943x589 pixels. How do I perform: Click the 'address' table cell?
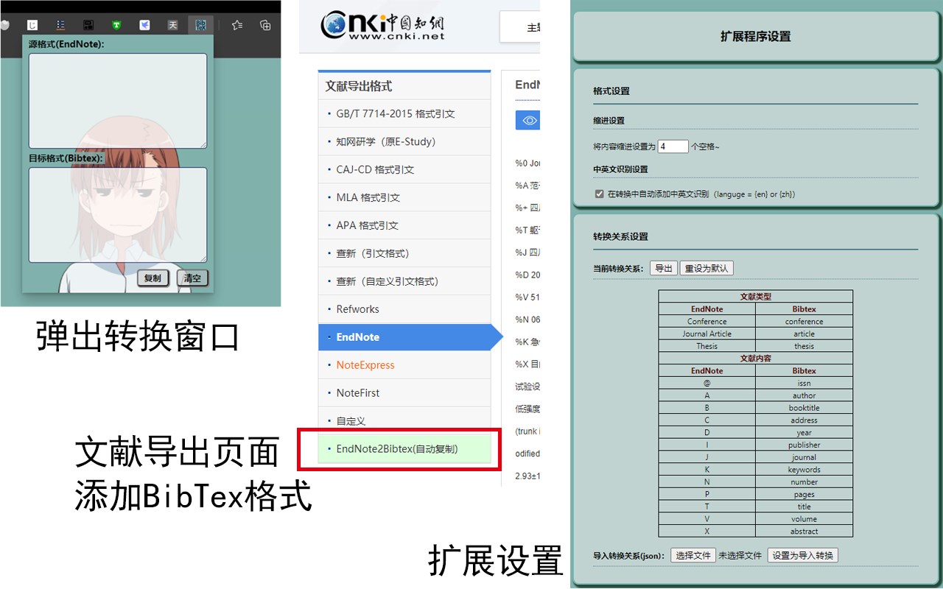804,420
